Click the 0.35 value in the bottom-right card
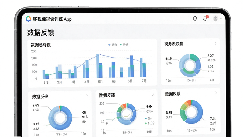This screenshot has height=137, width=243. 169,112
